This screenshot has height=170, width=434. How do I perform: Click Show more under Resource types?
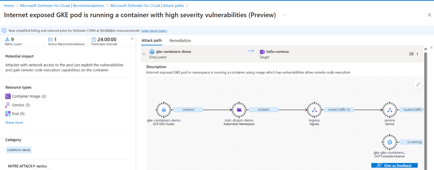pos(14,122)
